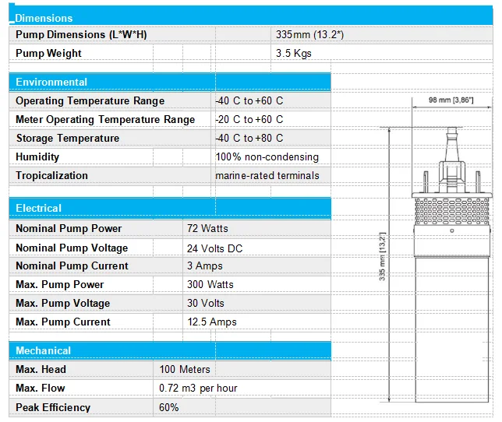This screenshot has height=422, width=502.
Task: Select Meter Operating Temperature Range label
Action: click(x=105, y=120)
